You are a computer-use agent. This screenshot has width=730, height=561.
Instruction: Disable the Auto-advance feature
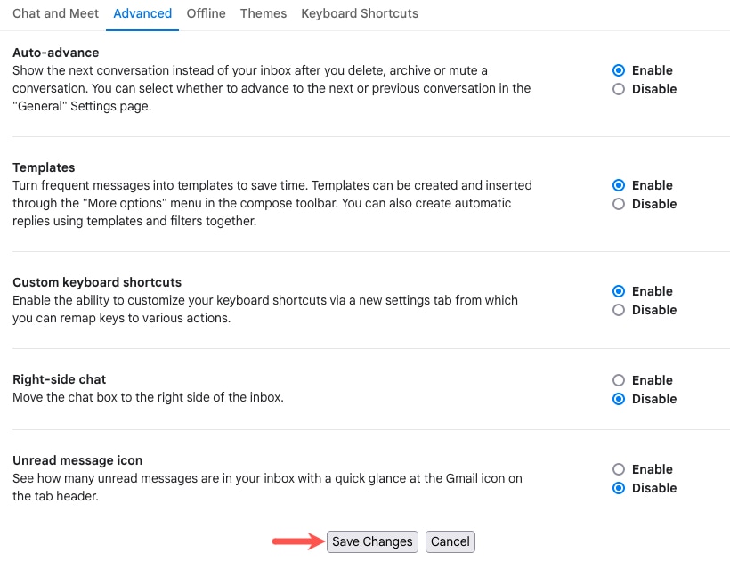pyautogui.click(x=619, y=89)
